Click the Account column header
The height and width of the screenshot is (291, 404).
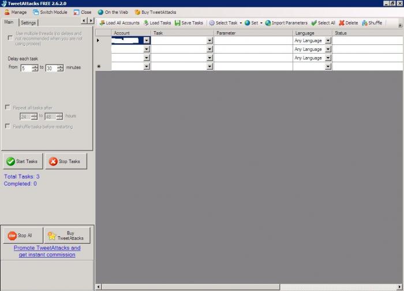click(x=131, y=33)
